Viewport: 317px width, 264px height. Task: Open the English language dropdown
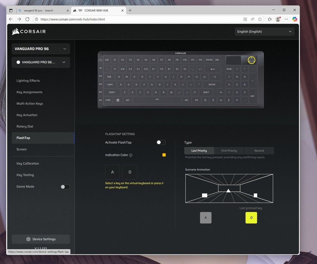[x=264, y=32]
